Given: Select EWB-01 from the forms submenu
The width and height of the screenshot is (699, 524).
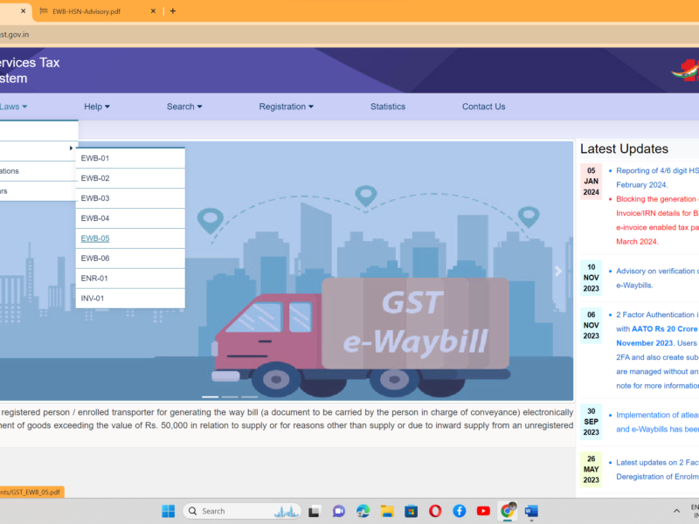Looking at the screenshot, I should pyautogui.click(x=95, y=158).
